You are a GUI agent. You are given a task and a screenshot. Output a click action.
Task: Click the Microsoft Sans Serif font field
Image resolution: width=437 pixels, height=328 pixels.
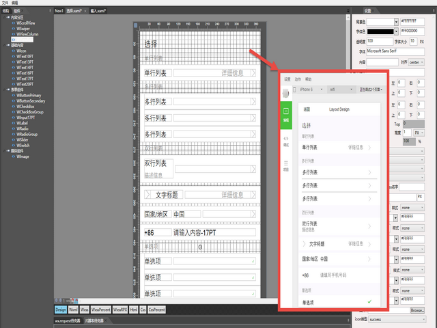[x=395, y=51]
